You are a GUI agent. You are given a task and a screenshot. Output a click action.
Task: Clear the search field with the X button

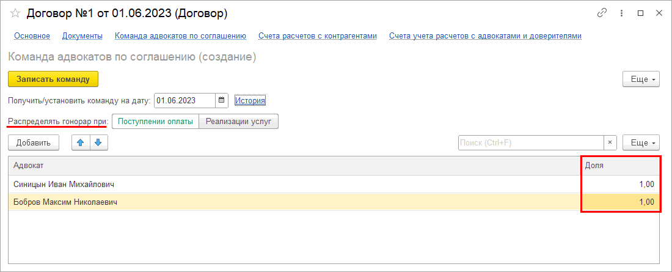click(610, 142)
